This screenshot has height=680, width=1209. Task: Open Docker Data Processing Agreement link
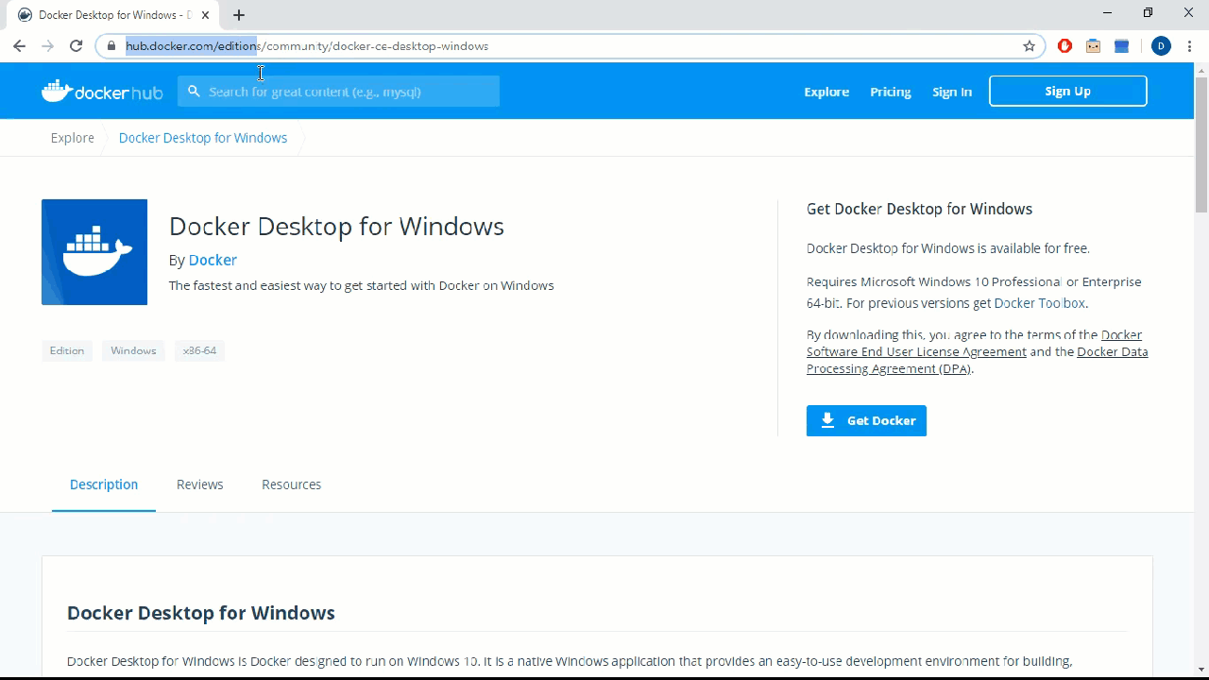click(x=978, y=360)
